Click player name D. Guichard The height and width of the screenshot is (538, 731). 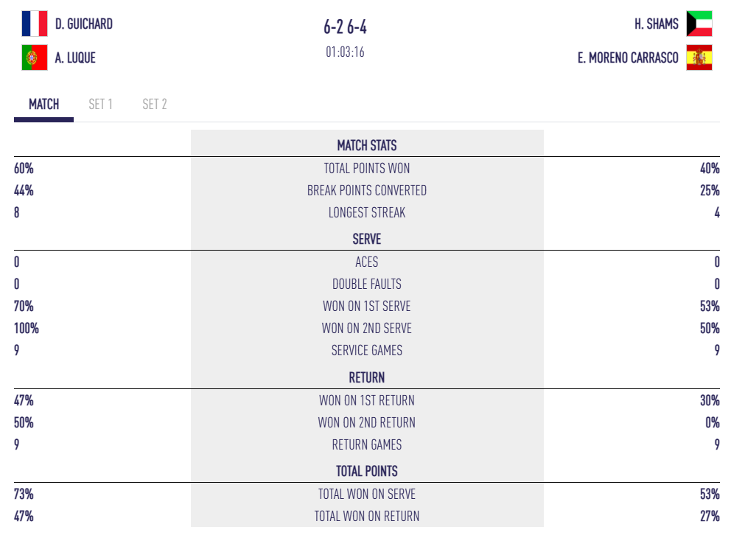click(x=84, y=24)
